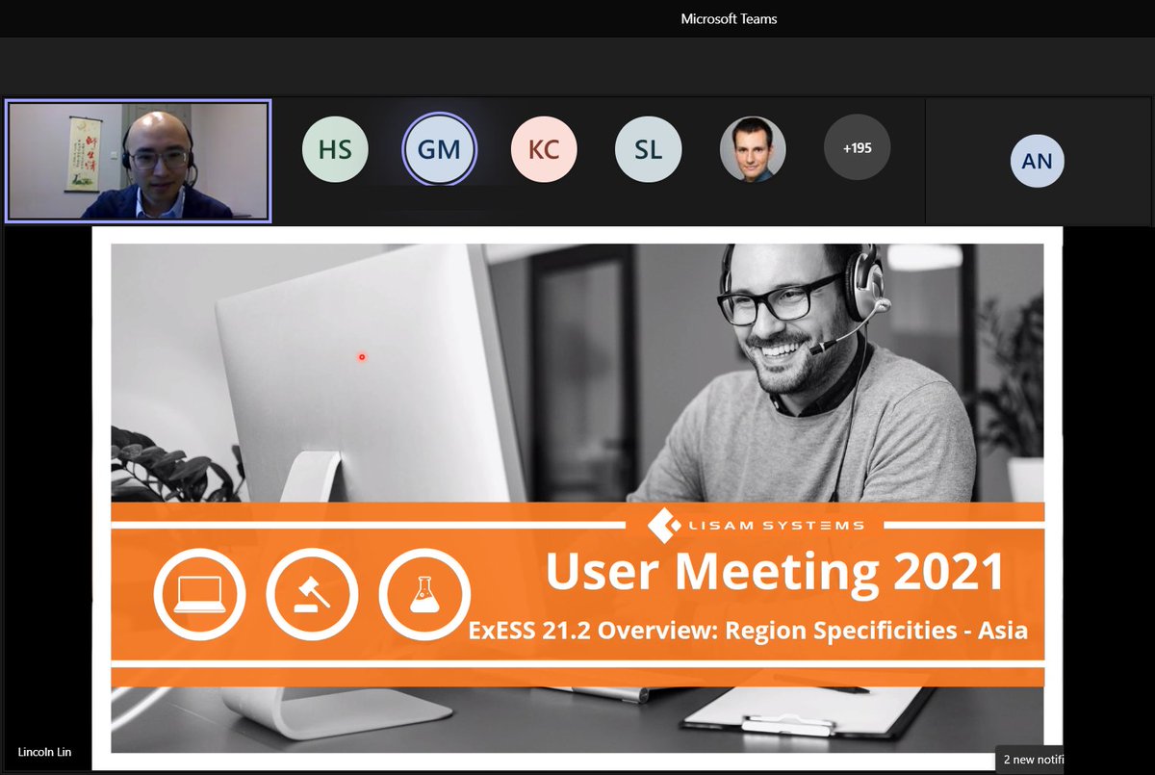The width and height of the screenshot is (1155, 775).
Task: Select participant avatar KC
Action: [544, 149]
